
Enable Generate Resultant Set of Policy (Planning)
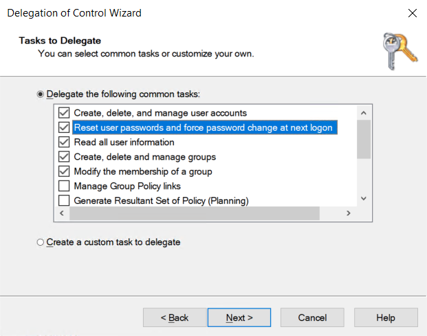click(x=64, y=201)
